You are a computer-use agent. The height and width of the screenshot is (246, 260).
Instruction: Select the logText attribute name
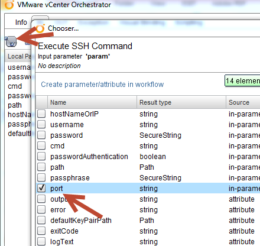pyautogui.click(x=62, y=242)
